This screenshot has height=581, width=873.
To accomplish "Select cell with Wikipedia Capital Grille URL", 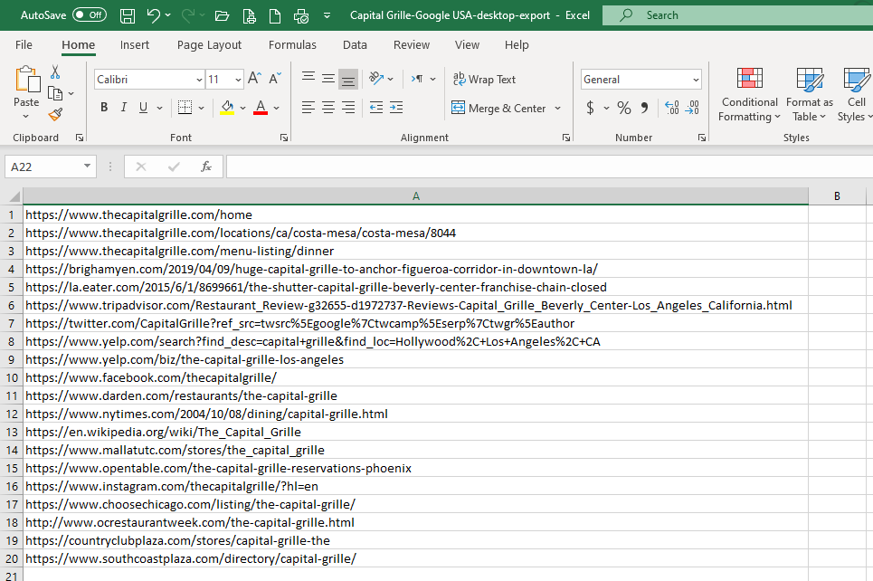I will click(x=163, y=432).
